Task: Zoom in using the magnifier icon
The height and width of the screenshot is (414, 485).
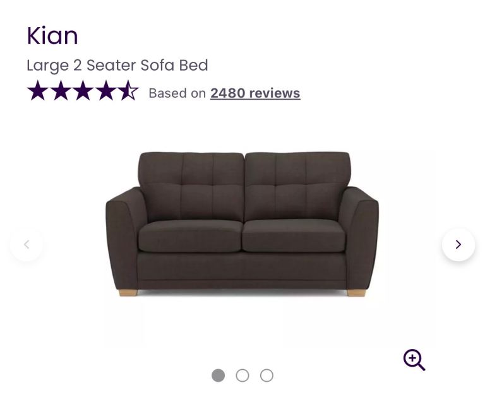Action: 414,360
